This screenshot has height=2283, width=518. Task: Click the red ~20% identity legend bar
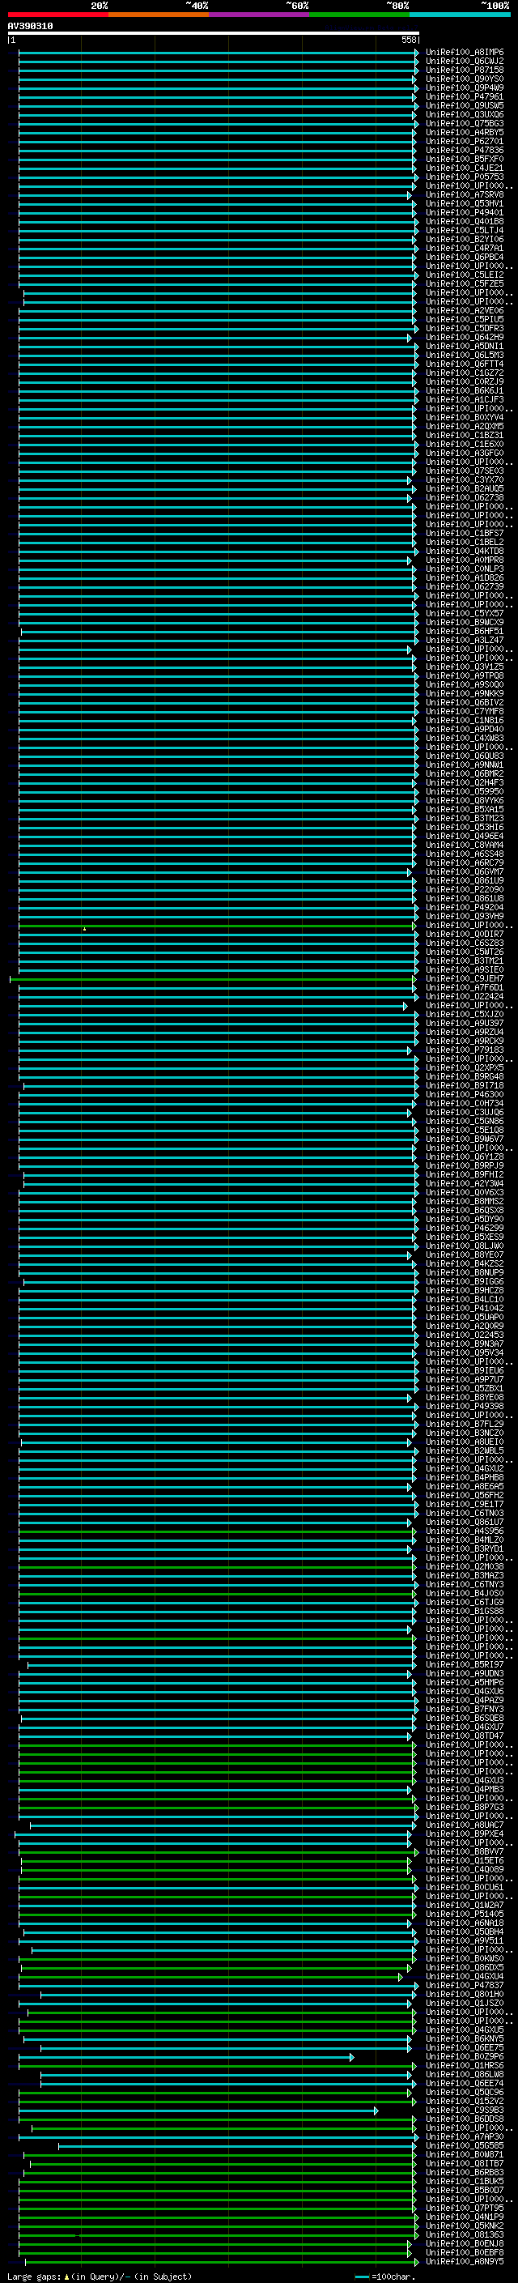coord(58,15)
